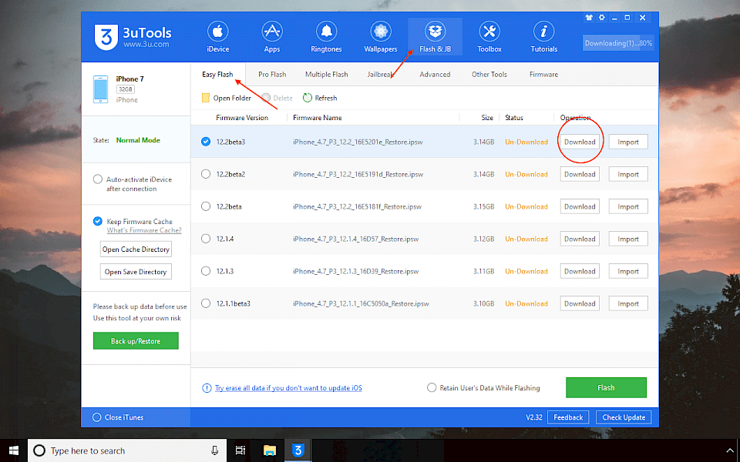Open What's Firmware Cache link
The image size is (740, 462).
pos(144,230)
